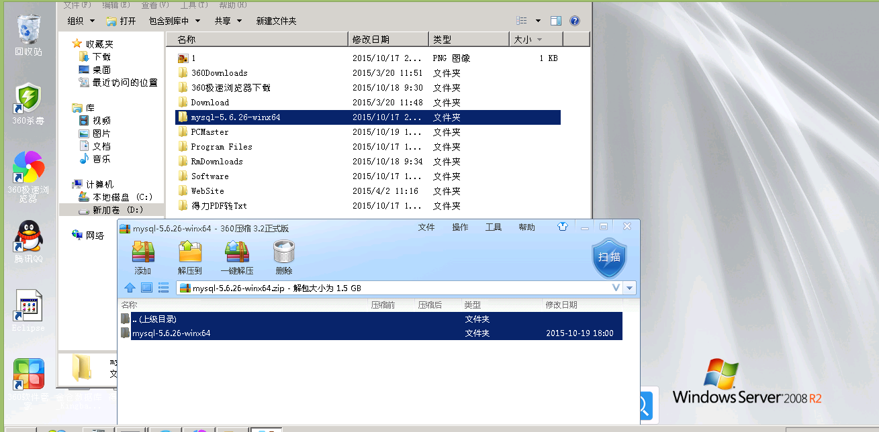Click the 打开 (Open) toolbar button
This screenshot has height=432, width=879.
tap(122, 21)
